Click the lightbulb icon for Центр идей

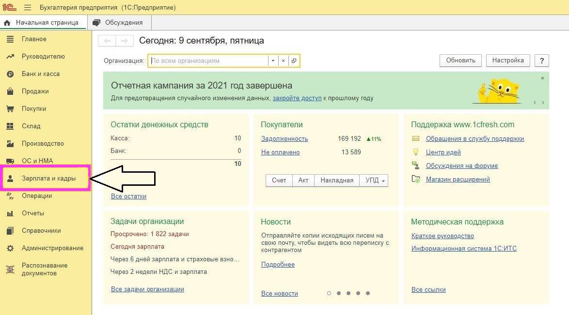point(416,152)
